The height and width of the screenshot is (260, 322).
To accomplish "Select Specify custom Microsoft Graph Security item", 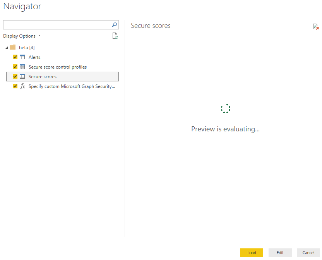I will [x=72, y=86].
